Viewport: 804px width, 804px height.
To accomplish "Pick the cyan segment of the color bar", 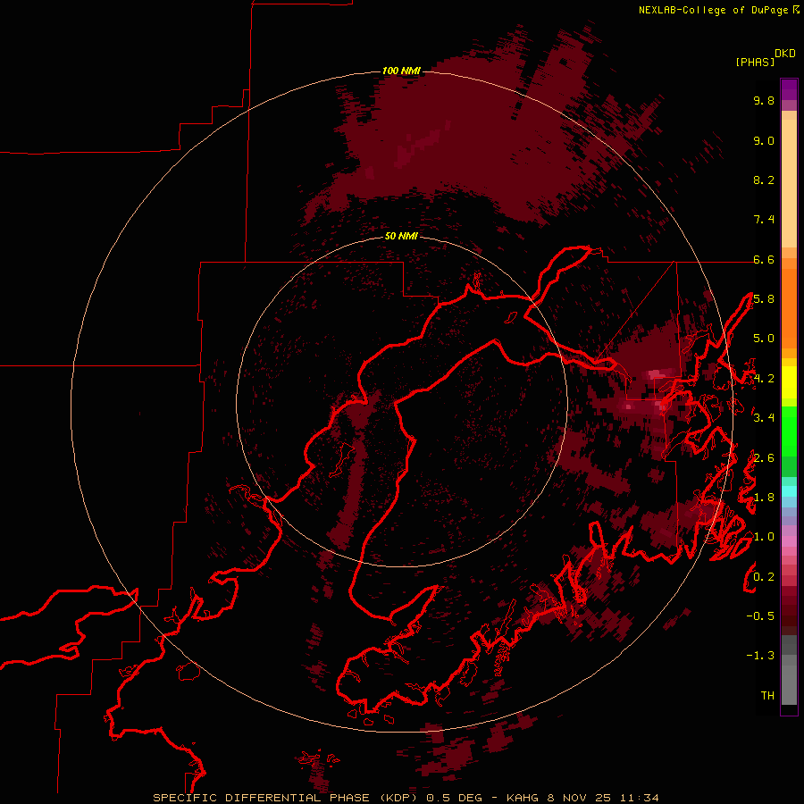I will [789, 491].
